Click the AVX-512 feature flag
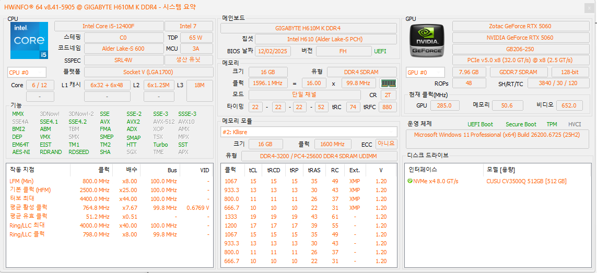This screenshot has height=273, width=597. point(164,122)
